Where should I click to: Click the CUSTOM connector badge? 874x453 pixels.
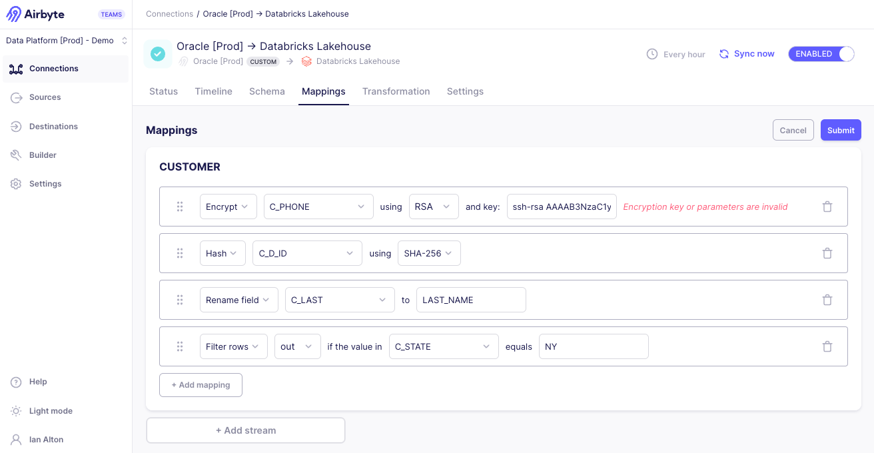point(263,61)
